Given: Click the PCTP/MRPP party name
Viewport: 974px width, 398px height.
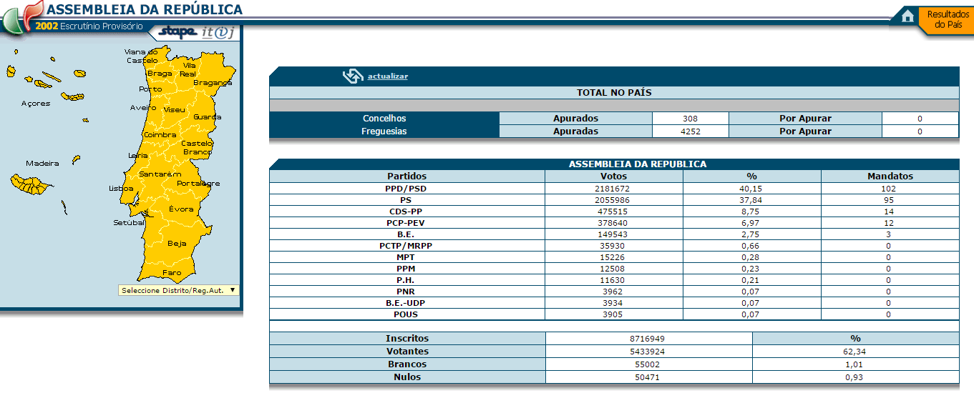Looking at the screenshot, I should 406,246.
